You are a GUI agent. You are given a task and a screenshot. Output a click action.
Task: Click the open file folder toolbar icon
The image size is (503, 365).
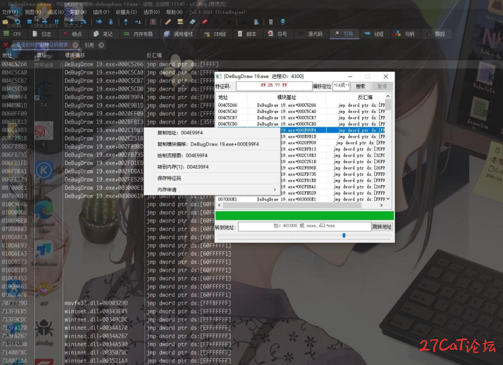tap(5, 22)
